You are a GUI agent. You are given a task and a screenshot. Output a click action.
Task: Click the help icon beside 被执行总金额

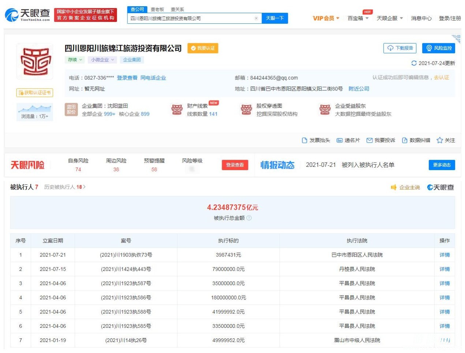pos(249,218)
